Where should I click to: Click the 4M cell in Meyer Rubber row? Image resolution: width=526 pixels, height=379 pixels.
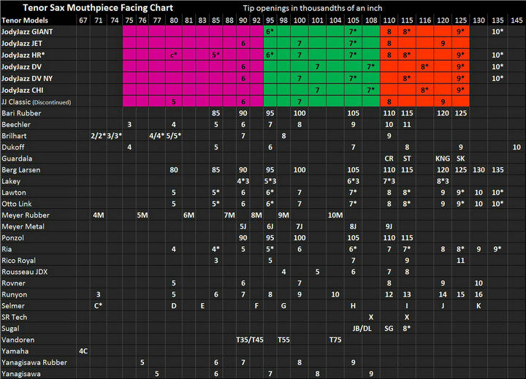(98, 215)
